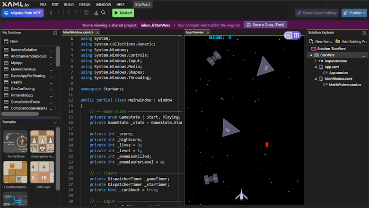Click the My Solutions vertical scrollbar

(58, 56)
